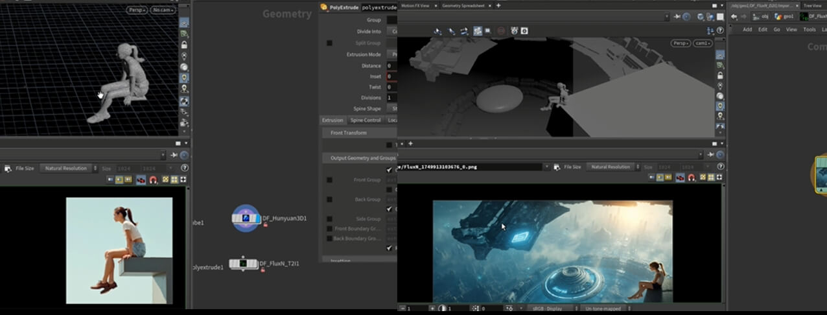Open the Divide Into dropdown
This screenshot has width=827, height=315.
[393, 31]
